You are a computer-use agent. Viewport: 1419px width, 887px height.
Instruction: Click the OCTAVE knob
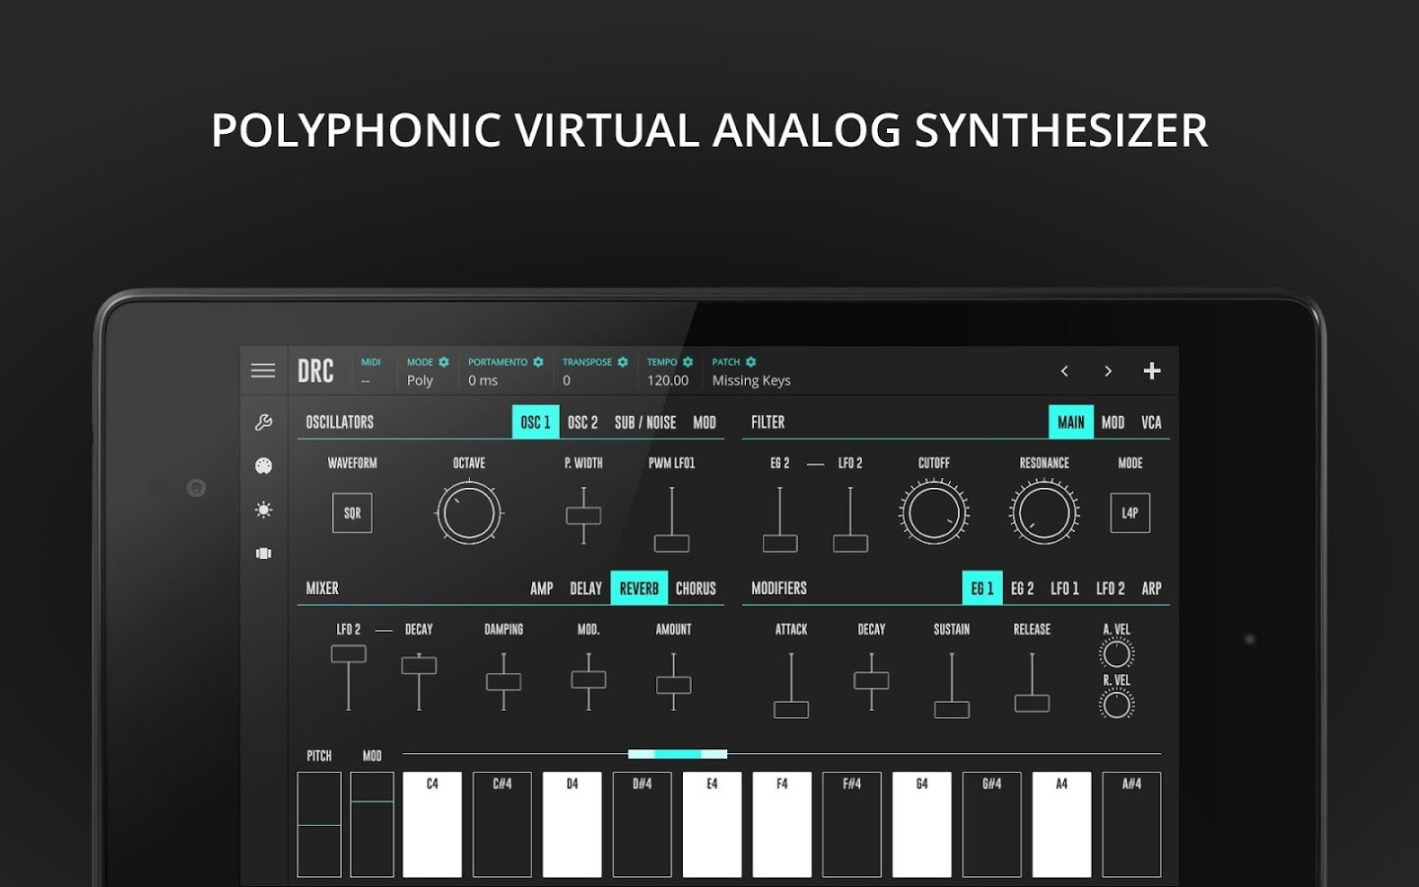pos(469,512)
